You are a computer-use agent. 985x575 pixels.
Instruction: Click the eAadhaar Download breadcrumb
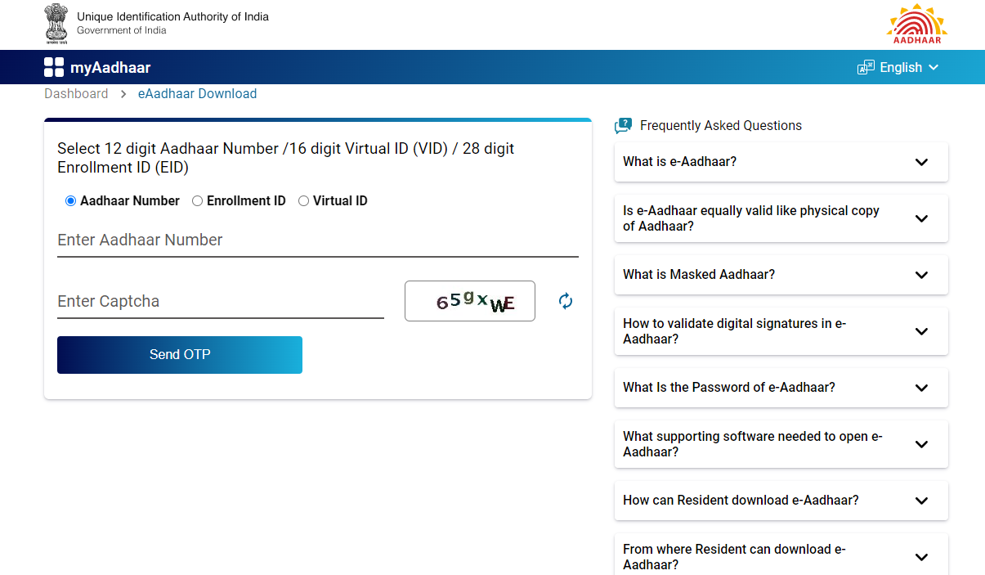tap(197, 94)
